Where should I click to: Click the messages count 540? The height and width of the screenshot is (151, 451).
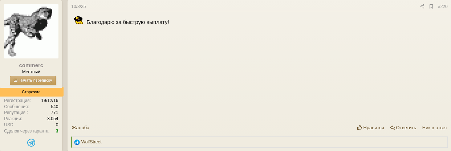[x=54, y=107]
